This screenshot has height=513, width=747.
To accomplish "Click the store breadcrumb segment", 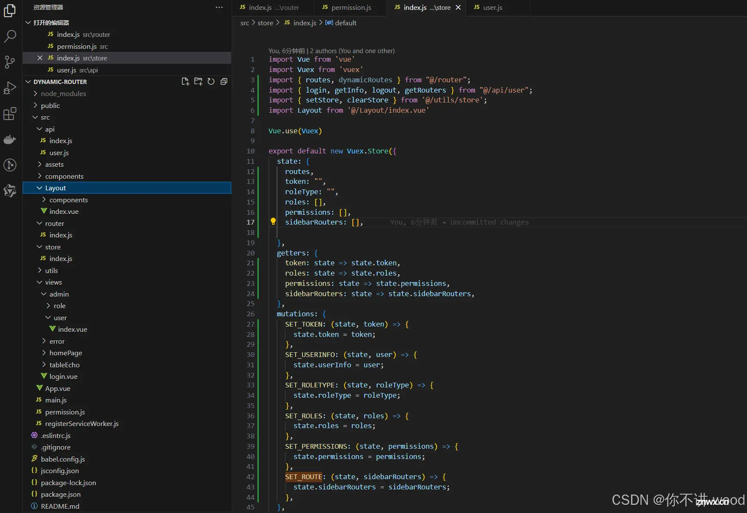I will 265,23.
